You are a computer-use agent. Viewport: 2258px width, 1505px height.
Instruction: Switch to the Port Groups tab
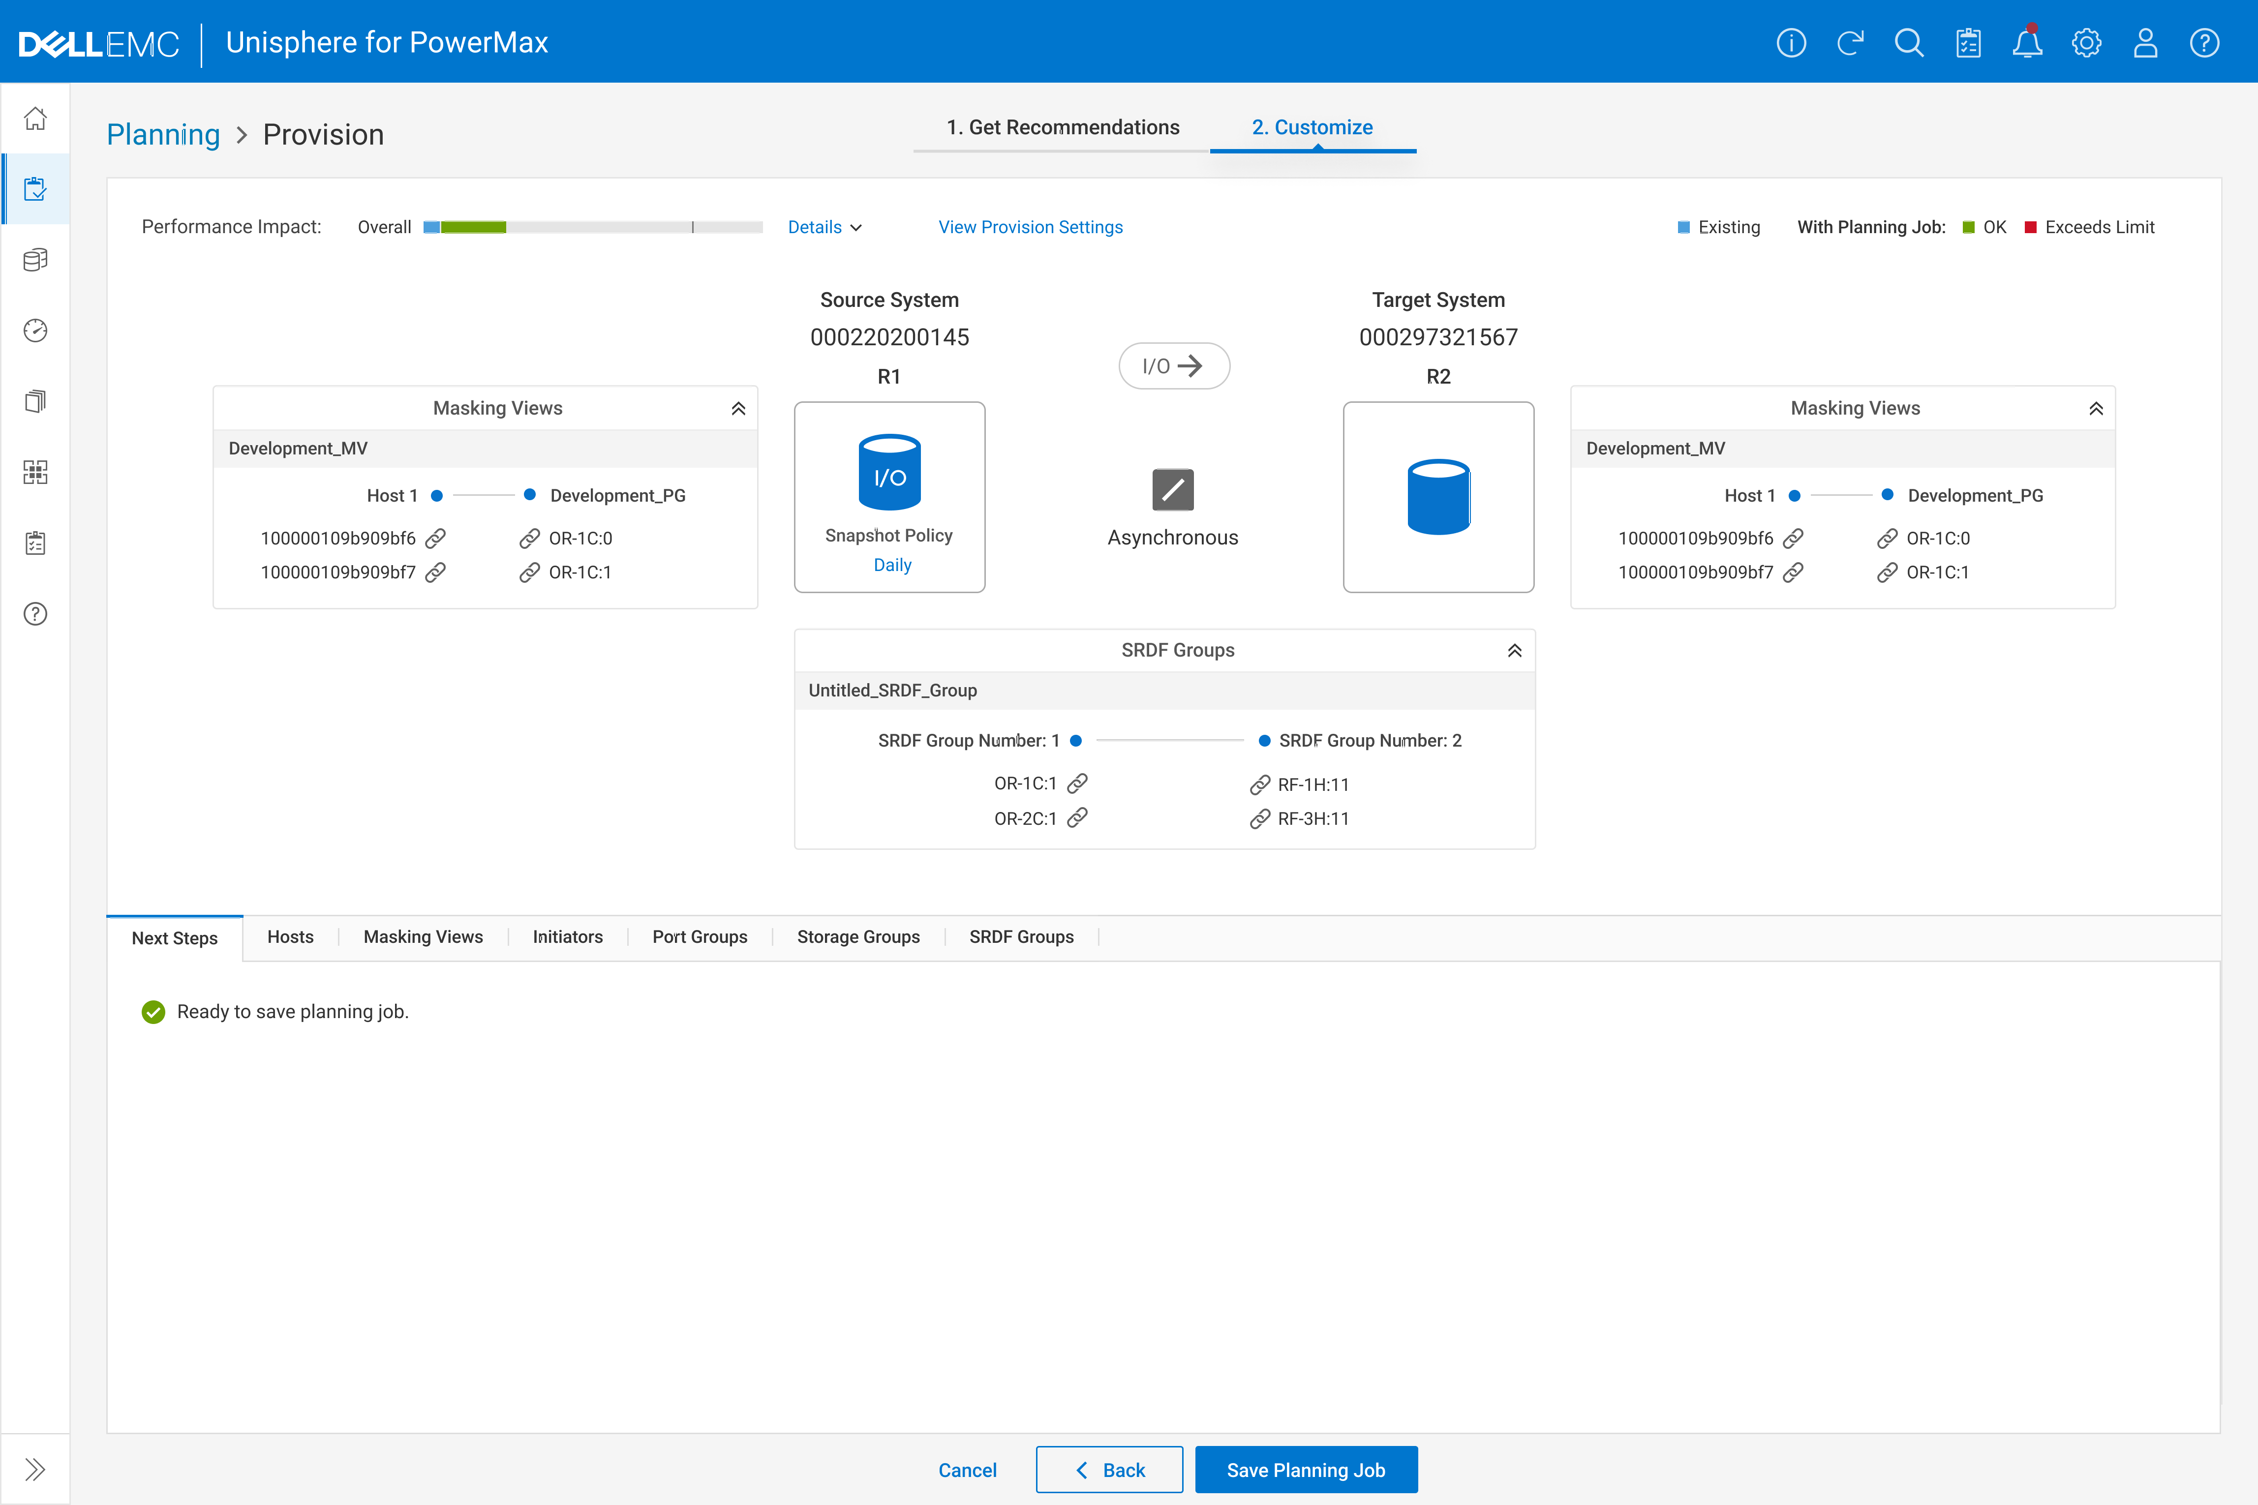(699, 937)
